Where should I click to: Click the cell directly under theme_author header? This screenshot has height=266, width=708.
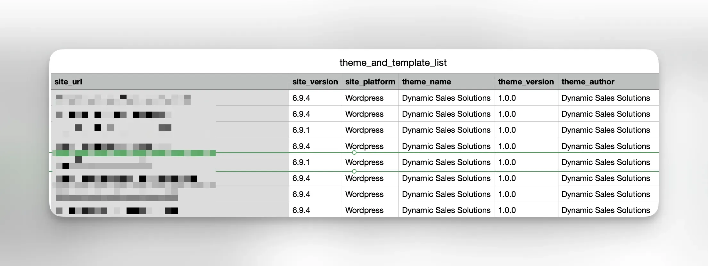608,98
